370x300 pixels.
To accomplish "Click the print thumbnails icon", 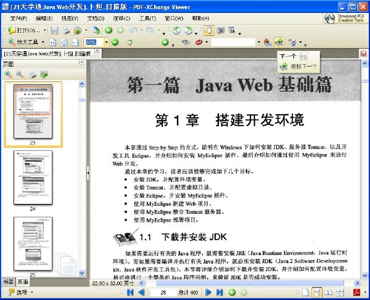I will click(32, 75).
